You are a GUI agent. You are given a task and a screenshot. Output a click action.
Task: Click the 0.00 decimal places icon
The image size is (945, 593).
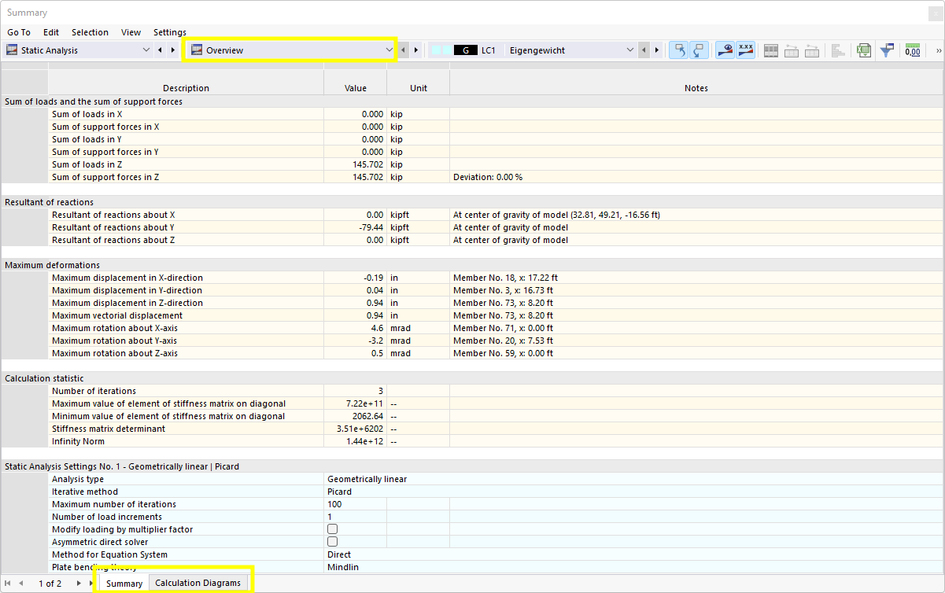(913, 50)
